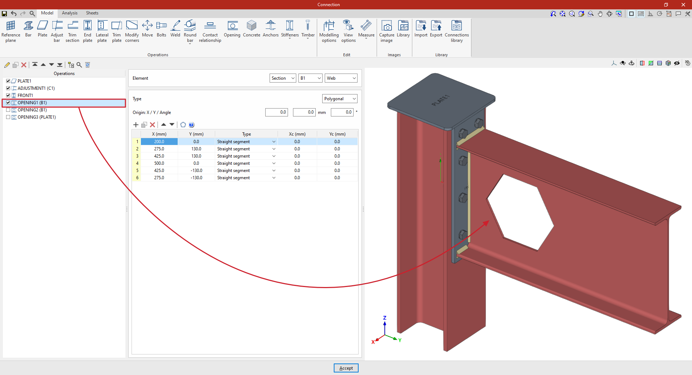
Task: Click the Weld tool icon
Action: click(x=175, y=29)
